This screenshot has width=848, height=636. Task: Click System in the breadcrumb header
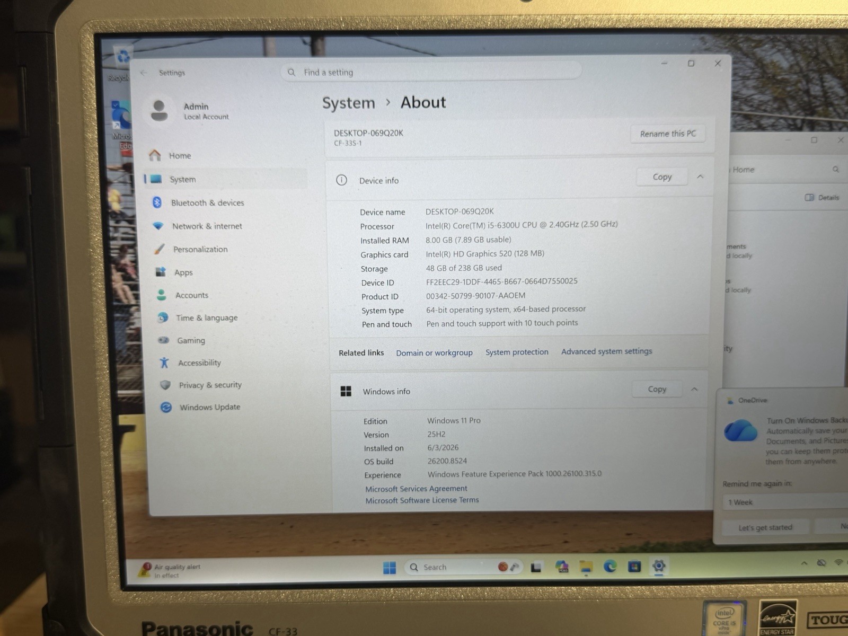[x=348, y=103]
